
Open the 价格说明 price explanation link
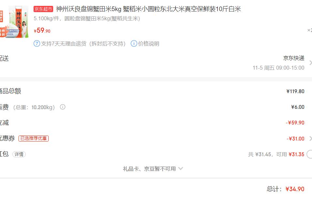coord(149,44)
